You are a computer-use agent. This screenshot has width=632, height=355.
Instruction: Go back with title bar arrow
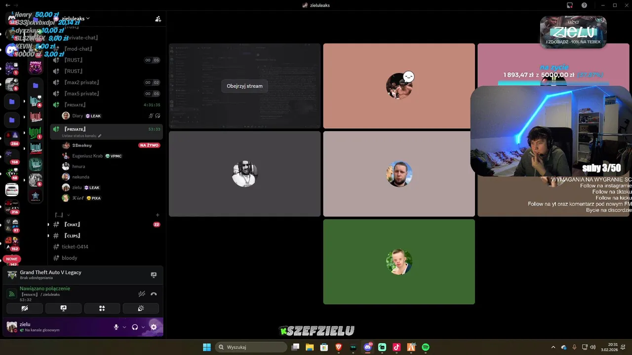pos(7,5)
